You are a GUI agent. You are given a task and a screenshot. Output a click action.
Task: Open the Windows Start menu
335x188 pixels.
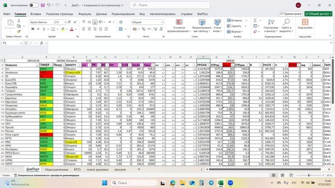tap(105, 183)
